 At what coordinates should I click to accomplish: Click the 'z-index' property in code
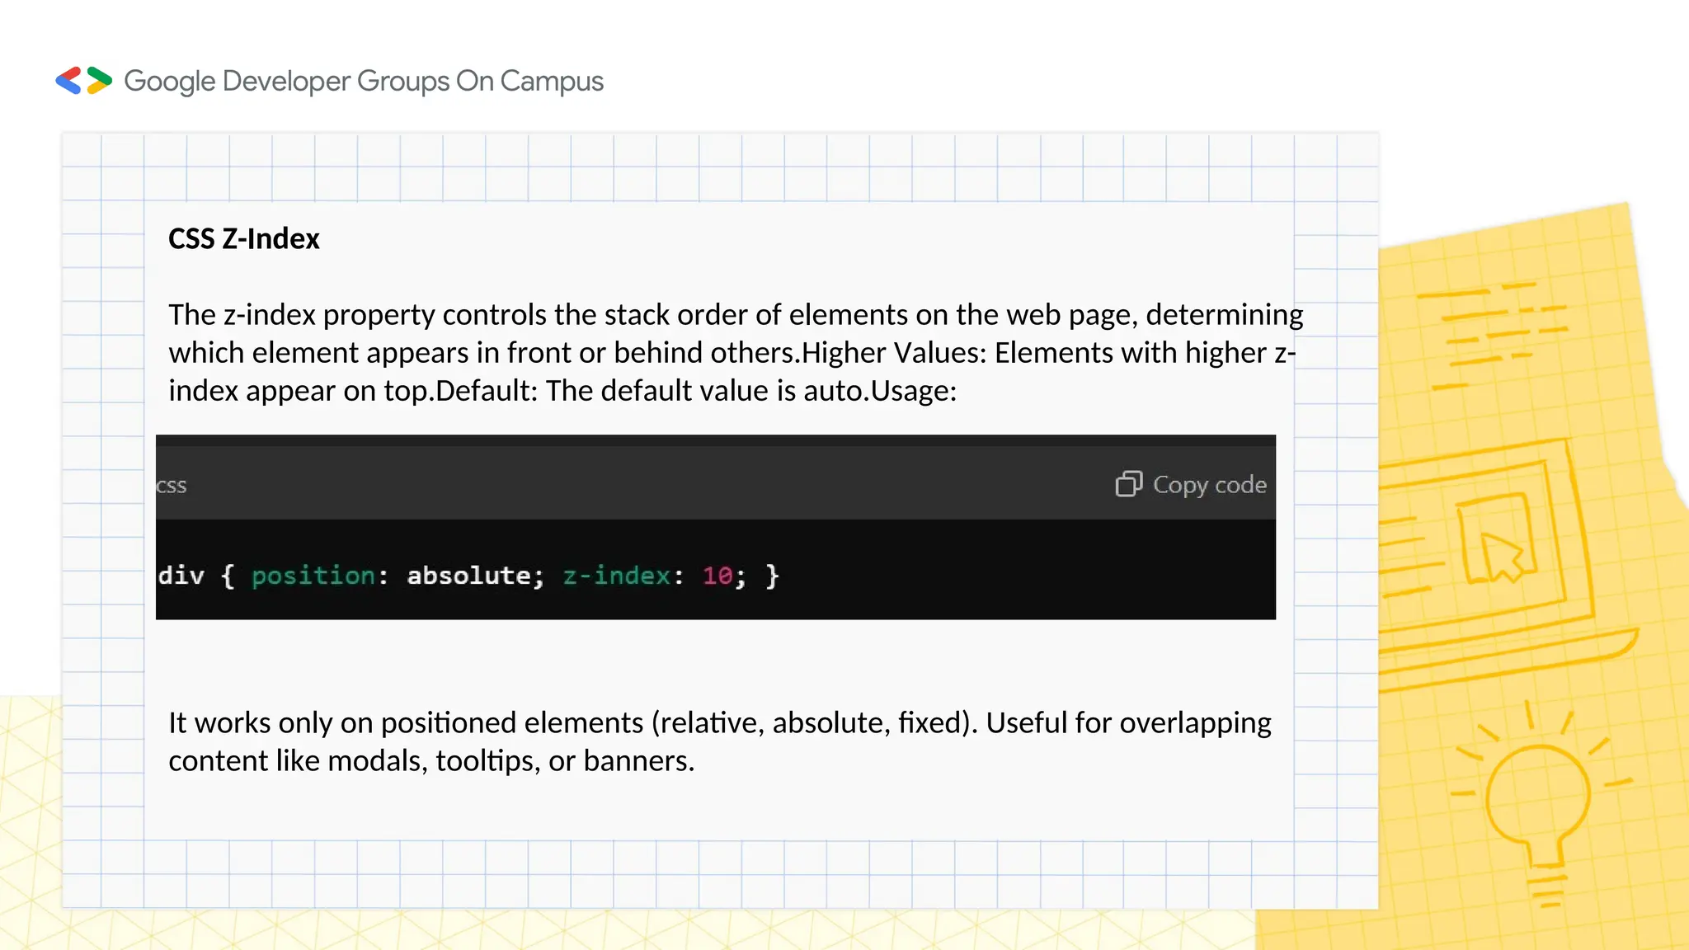click(x=617, y=576)
